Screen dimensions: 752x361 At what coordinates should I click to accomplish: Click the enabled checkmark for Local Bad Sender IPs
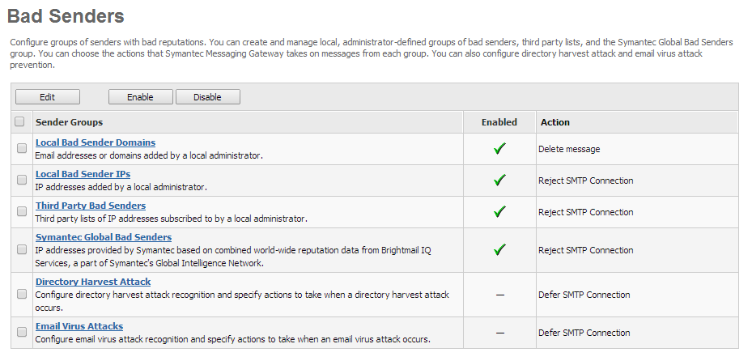tap(499, 180)
